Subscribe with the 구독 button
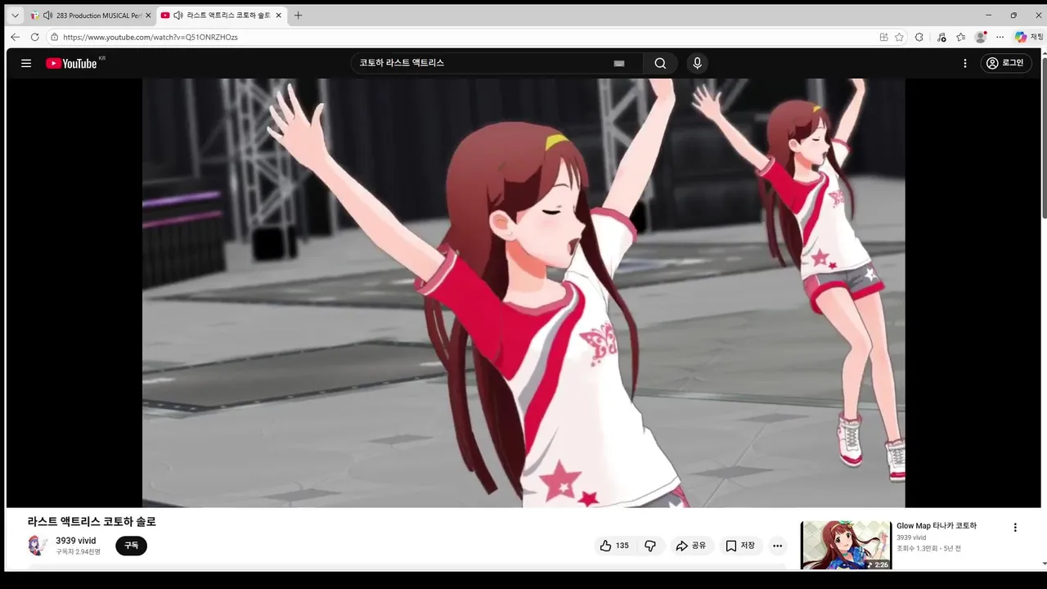 tap(131, 546)
